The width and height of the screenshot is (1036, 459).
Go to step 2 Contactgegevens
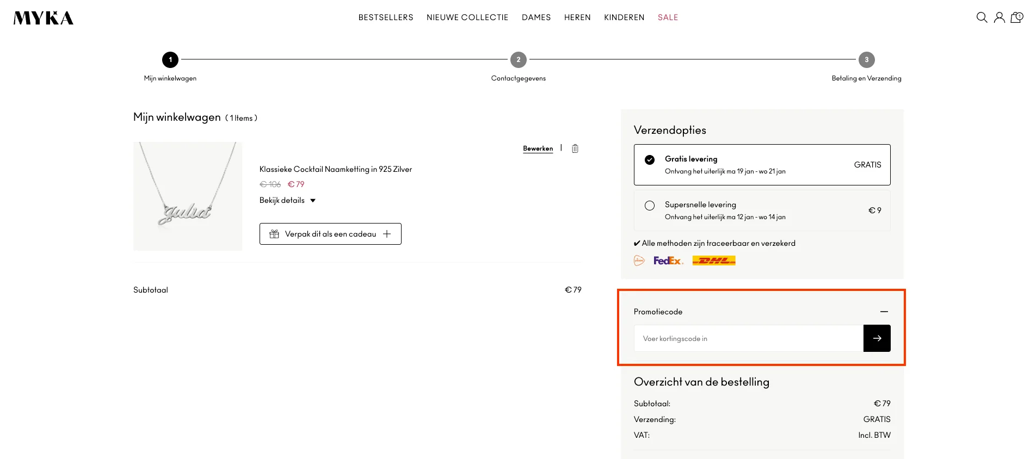518,60
